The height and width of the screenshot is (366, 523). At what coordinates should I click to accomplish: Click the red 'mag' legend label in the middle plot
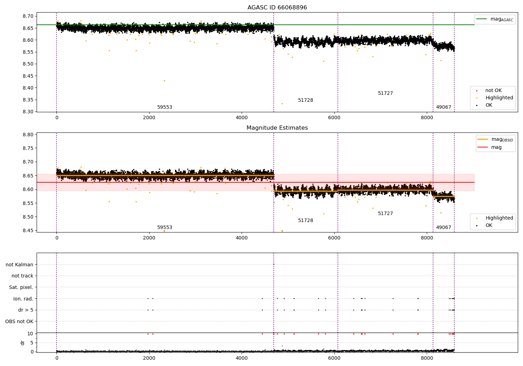click(497, 147)
